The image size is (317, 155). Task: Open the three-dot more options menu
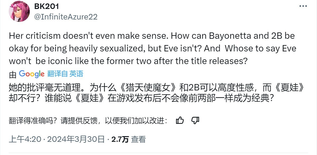(x=303, y=6)
